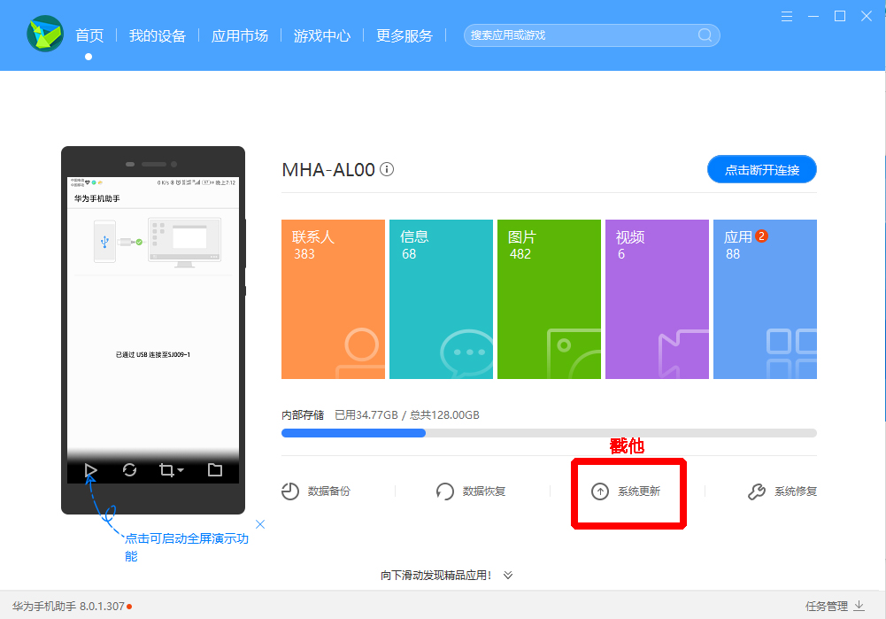Screen dimensions: 886x619
Task: Start fullscreen demo with play icon
Action: [90, 470]
